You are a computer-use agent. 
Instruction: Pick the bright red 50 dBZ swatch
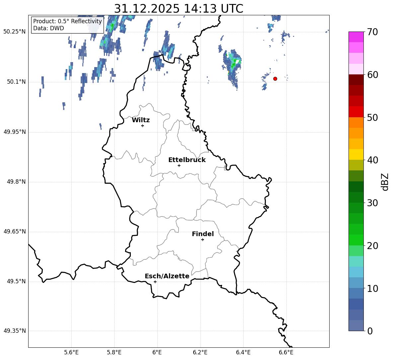356,112
